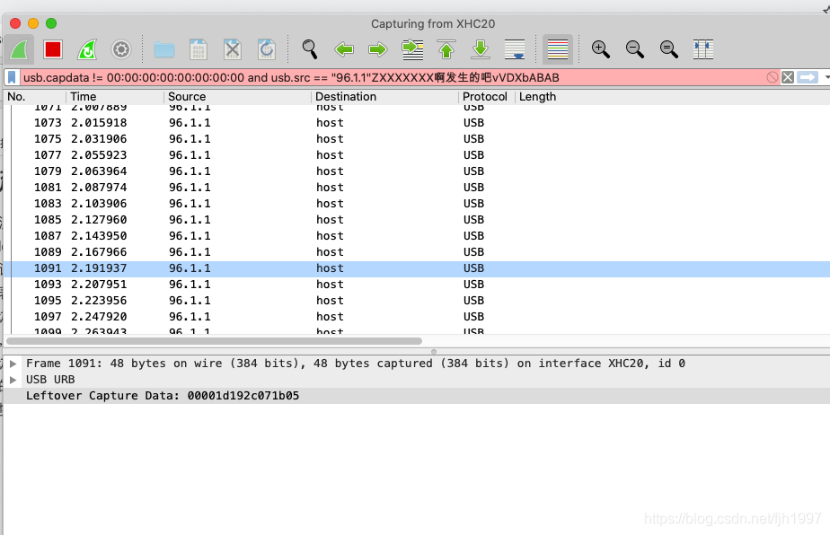Reset text to normal size
This screenshot has height=535, width=830.
point(669,49)
